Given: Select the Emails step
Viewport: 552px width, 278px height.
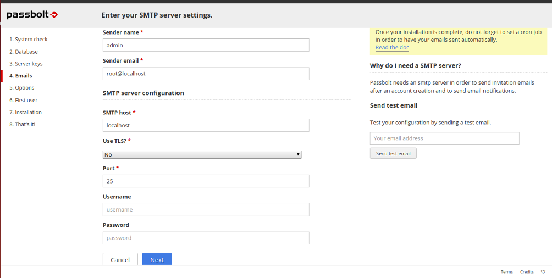Looking at the screenshot, I should pyautogui.click(x=21, y=76).
